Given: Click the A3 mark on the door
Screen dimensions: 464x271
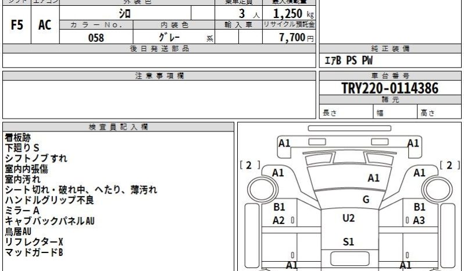Looking at the screenshot, I should [419, 220].
